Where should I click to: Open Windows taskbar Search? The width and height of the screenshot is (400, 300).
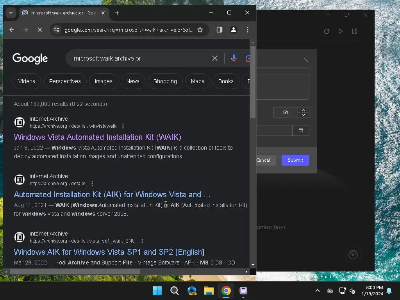175,291
